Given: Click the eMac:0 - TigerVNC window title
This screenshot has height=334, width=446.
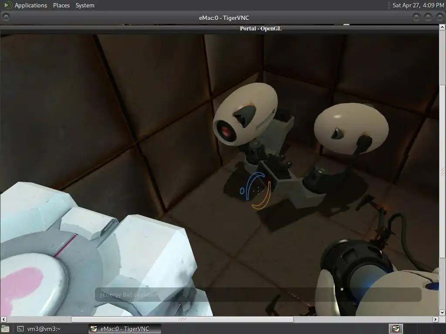Looking at the screenshot, I should tap(224, 17).
